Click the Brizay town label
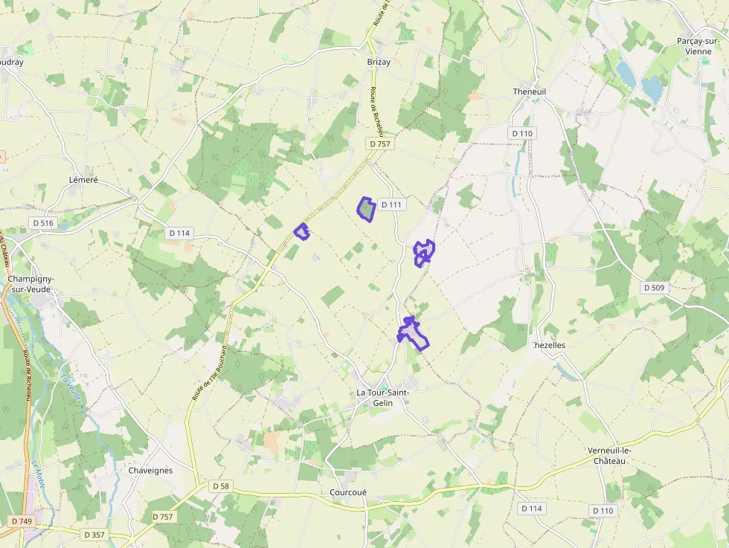Screen dimensions: 729x548 pyautogui.click(x=379, y=62)
